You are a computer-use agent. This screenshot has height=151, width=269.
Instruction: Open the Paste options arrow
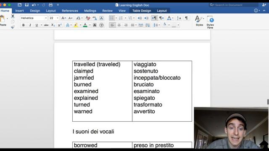click(8, 18)
